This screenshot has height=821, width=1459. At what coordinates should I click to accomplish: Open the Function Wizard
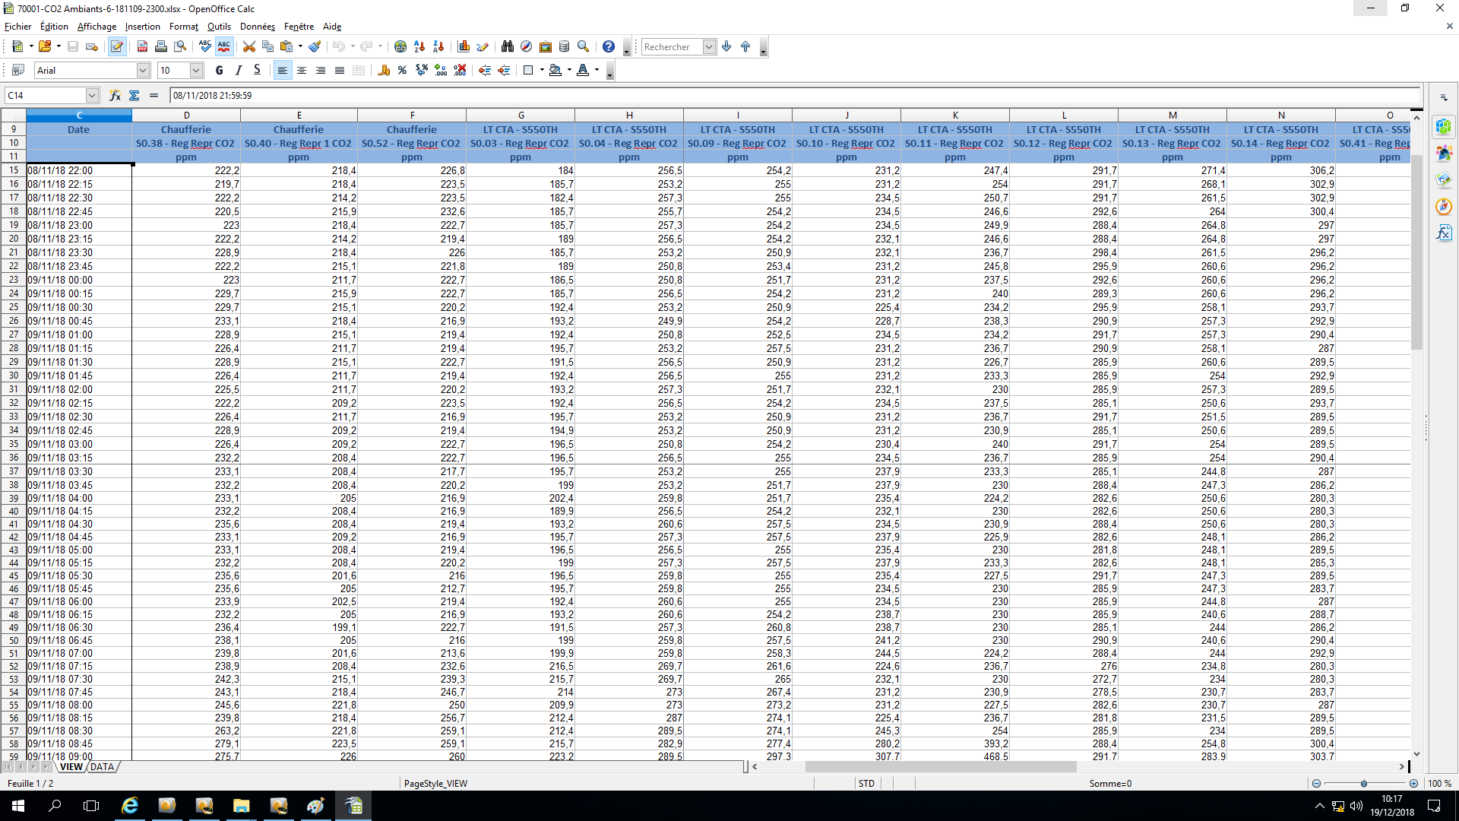pyautogui.click(x=115, y=95)
